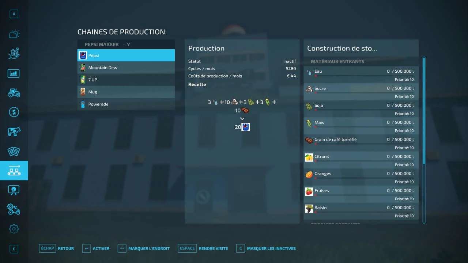Open the tutorial board sidebar icon
Viewport: 468px width, 263px height.
pyautogui.click(x=14, y=190)
